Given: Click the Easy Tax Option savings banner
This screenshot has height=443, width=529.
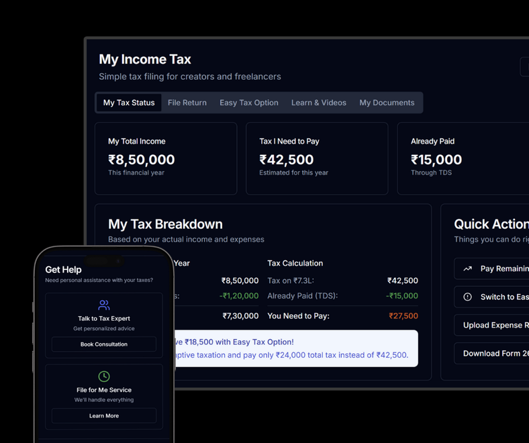Looking at the screenshot, I should tap(295, 348).
